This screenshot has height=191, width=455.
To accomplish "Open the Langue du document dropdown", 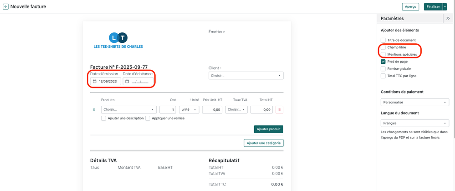I will [x=414, y=124].
